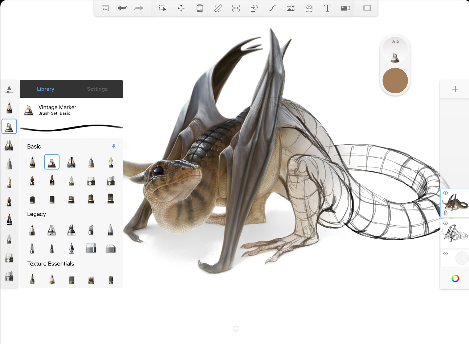Open the Import Image tool
Viewport: 469px width, 344px height.
pyautogui.click(x=290, y=8)
